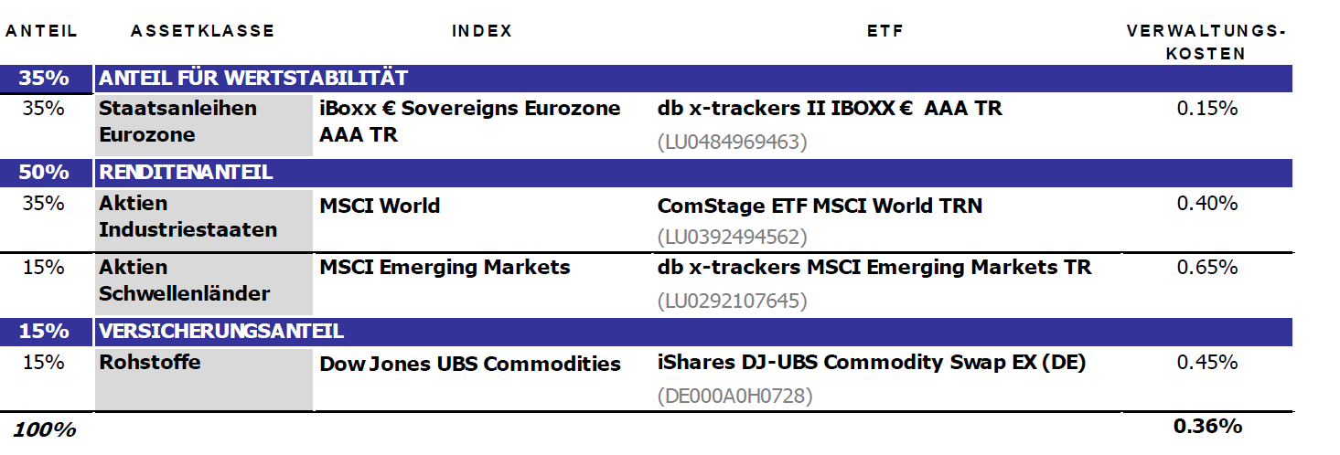The height and width of the screenshot is (455, 1340).
Task: Click the Rohstoffe asset class cell
Action: 150,362
